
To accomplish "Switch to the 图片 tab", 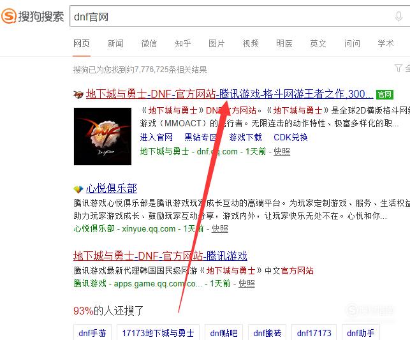I will (217, 43).
